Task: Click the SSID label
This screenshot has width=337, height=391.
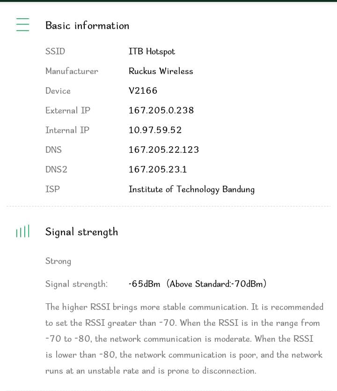Action: [55, 52]
